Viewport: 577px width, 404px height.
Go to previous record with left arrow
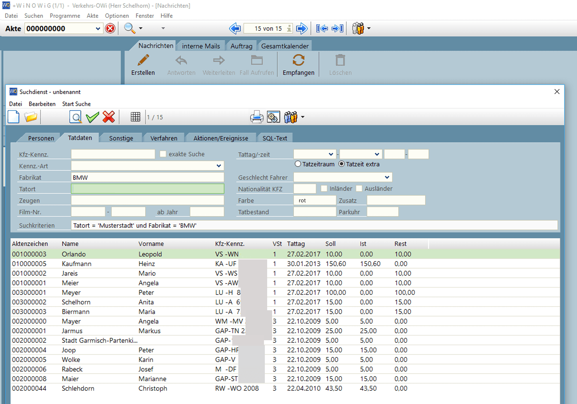click(x=235, y=29)
